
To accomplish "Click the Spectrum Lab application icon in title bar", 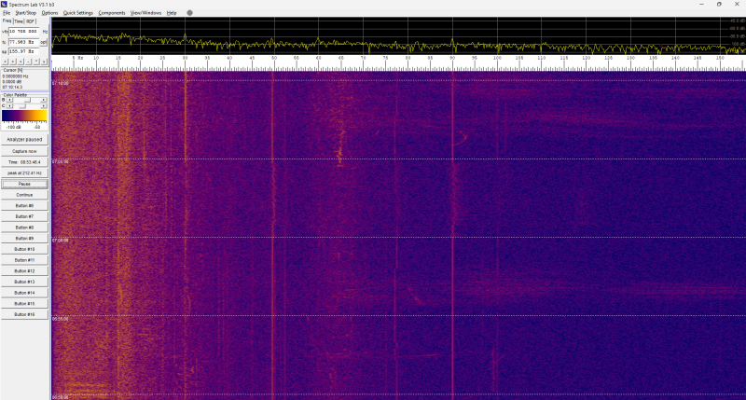I will point(4,4).
